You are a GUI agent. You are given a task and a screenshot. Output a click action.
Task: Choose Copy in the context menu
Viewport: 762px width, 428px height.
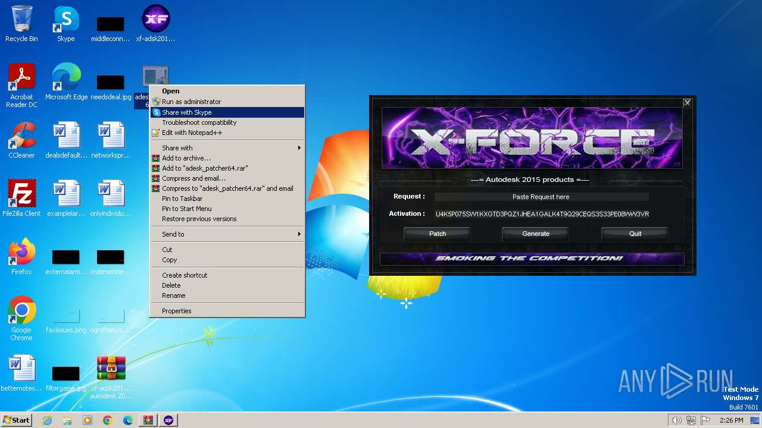227,260
